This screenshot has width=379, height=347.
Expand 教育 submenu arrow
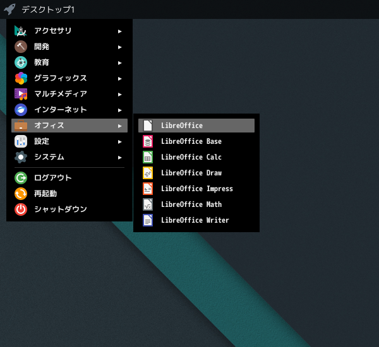(119, 63)
